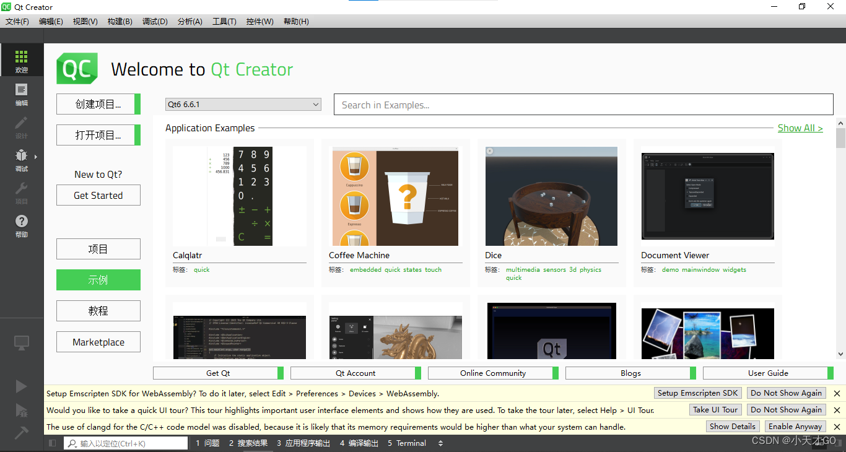Click the kit selector monitor icon
846x452 pixels.
click(22, 342)
